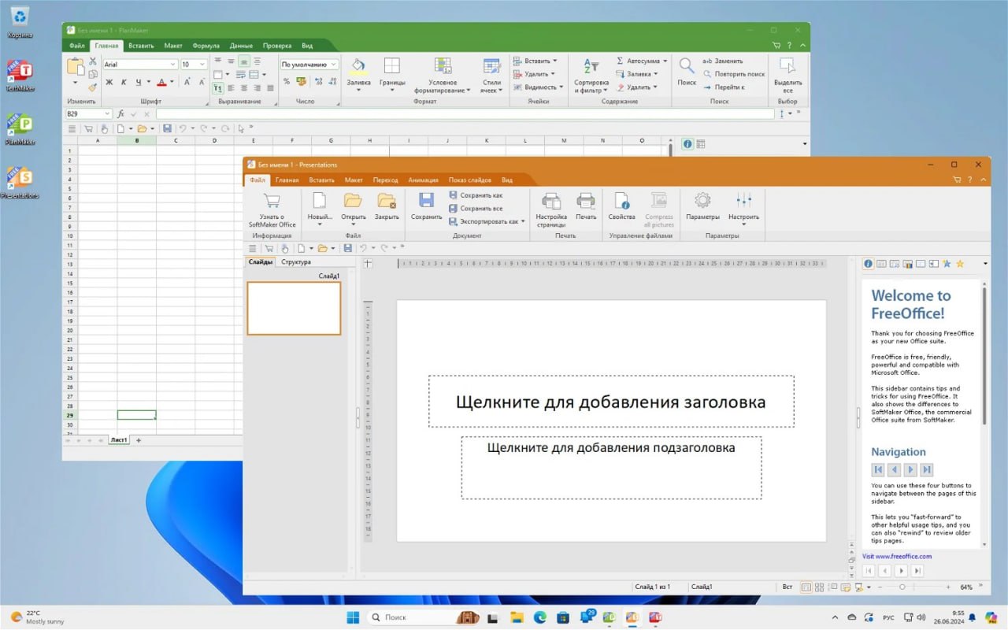
Task: Toggle slide sorter view in Presentations status bar
Action: click(x=820, y=587)
